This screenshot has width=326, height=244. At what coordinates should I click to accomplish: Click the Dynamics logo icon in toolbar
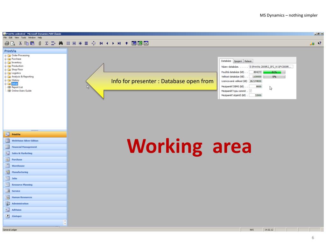(312, 43)
